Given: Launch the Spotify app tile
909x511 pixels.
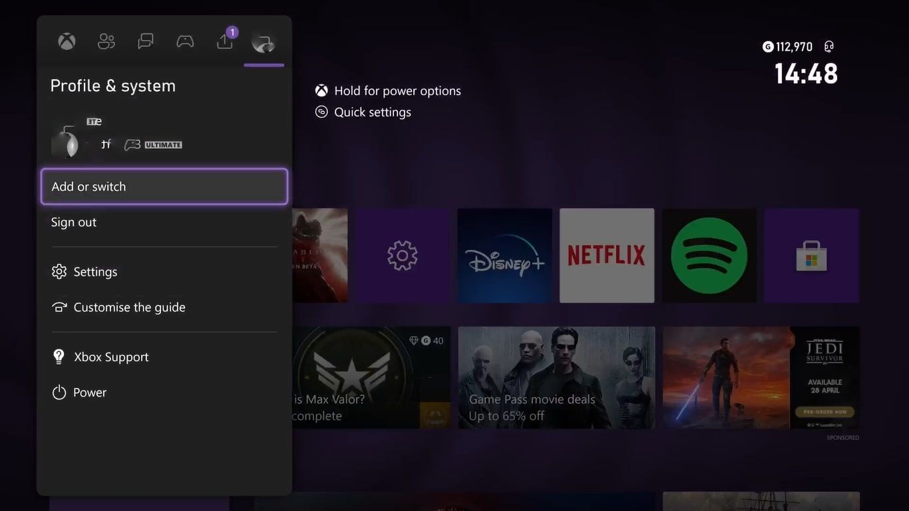Looking at the screenshot, I should 709,255.
